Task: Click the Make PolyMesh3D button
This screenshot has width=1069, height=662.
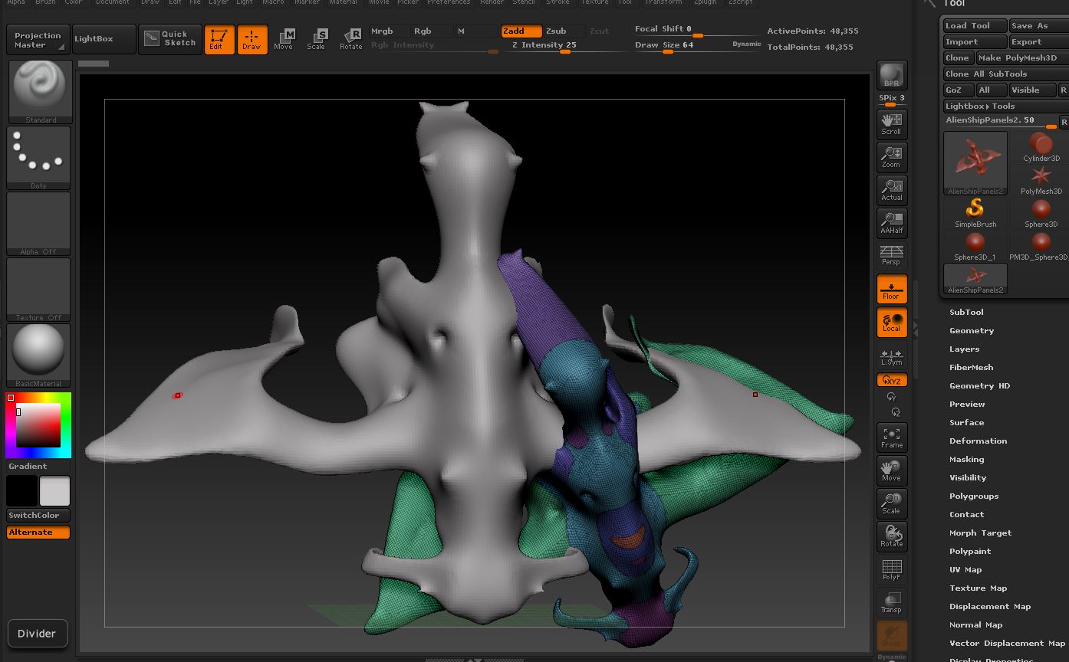Action: point(1022,57)
